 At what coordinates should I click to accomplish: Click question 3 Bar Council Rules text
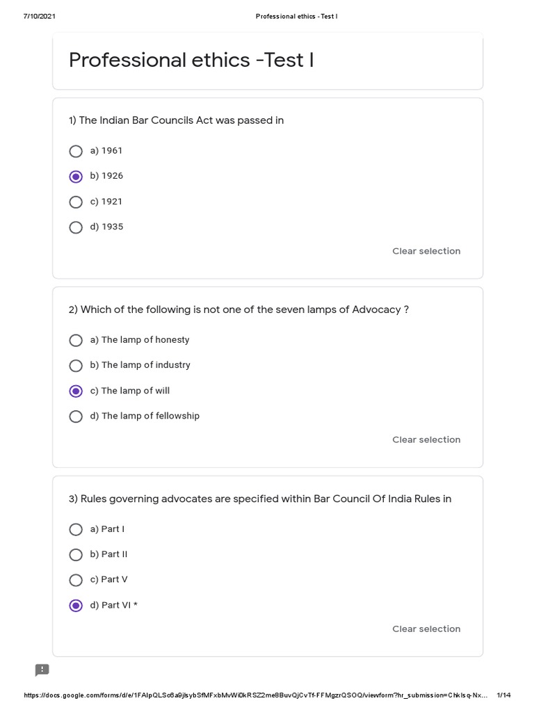pos(260,499)
